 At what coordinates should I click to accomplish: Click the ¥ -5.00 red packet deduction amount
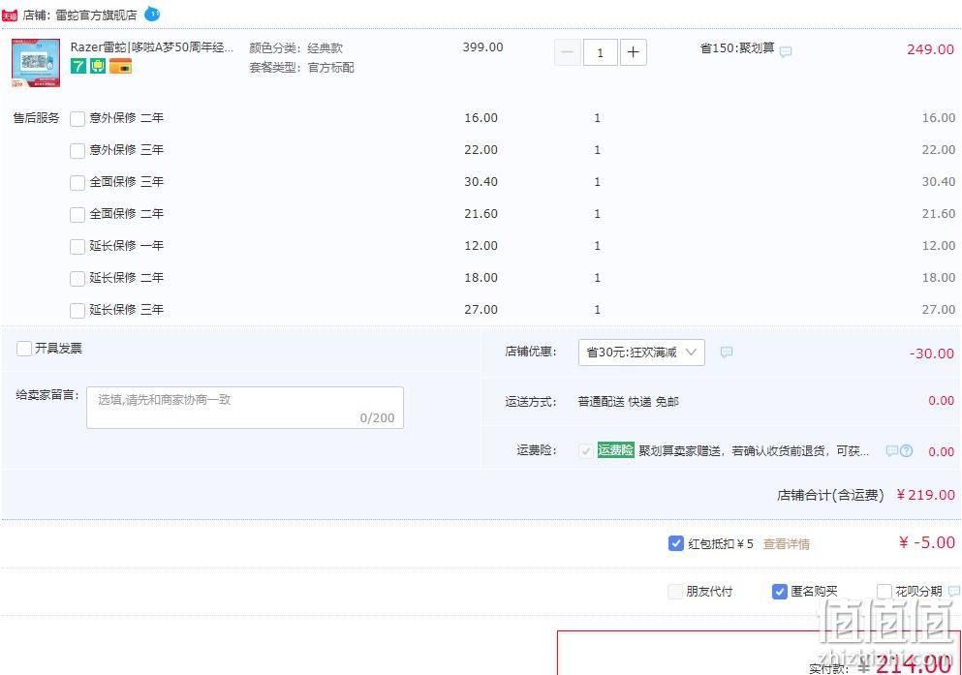point(926,542)
